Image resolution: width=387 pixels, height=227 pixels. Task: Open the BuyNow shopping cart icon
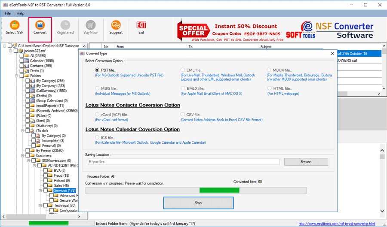(x=91, y=25)
